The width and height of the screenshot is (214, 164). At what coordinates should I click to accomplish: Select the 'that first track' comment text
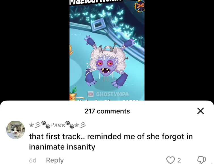(x=111, y=142)
